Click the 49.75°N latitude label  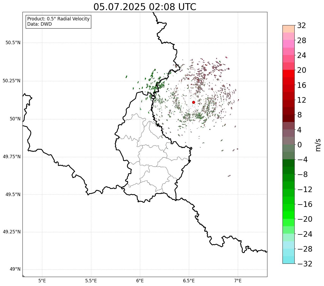tap(12, 157)
